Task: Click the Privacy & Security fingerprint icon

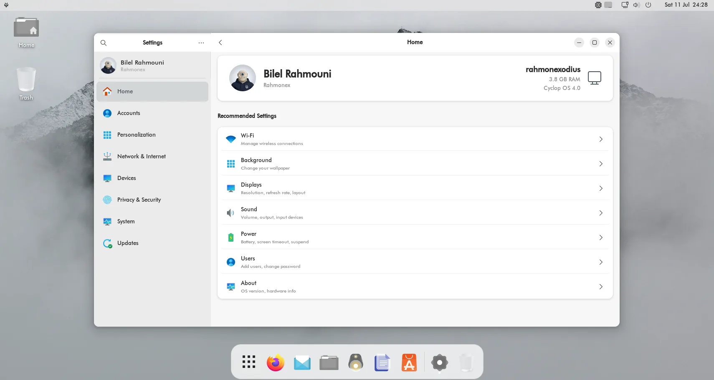Action: 107,200
